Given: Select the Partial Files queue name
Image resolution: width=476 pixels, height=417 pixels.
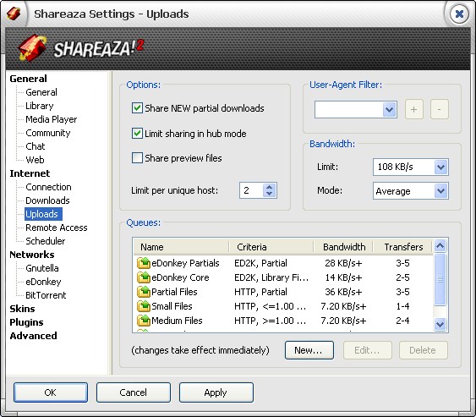Looking at the screenshot, I should pyautogui.click(x=174, y=292).
